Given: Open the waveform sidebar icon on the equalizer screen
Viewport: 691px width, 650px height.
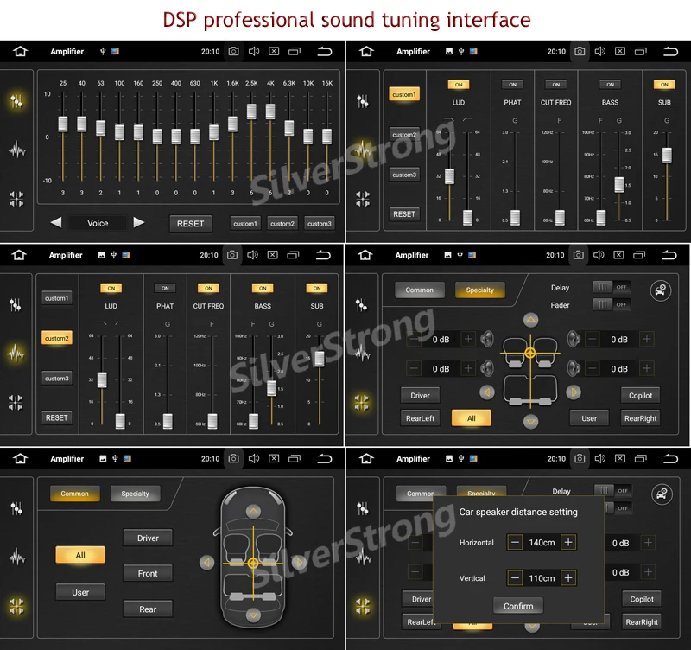Looking at the screenshot, I should coord(16,150).
